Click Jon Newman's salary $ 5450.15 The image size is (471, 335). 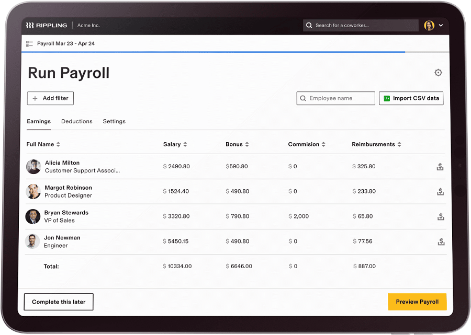175,241
